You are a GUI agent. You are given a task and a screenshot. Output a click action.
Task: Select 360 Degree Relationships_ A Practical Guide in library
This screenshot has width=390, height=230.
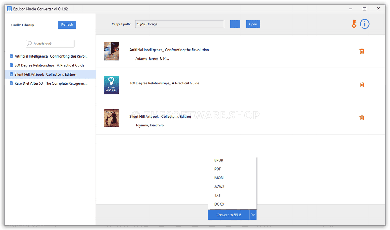pyautogui.click(x=50, y=65)
